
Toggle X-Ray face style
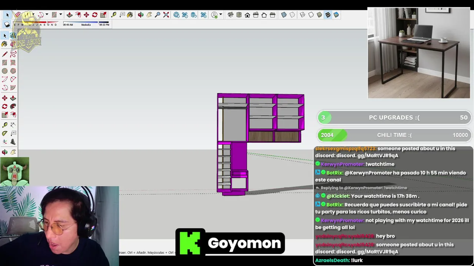click(x=284, y=15)
